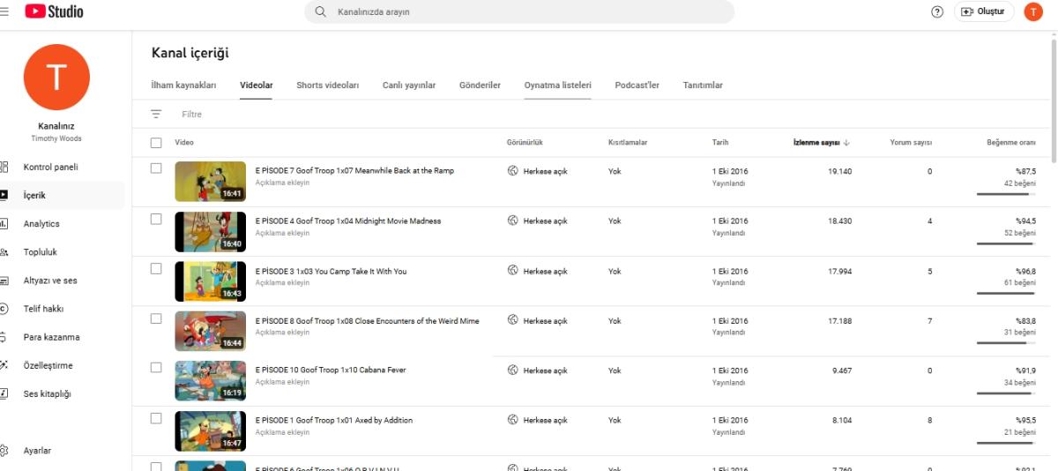Open the Herkese açık visibility dropdown for EPISODE 4
Screen dimensions: 1058x471
coord(545,221)
